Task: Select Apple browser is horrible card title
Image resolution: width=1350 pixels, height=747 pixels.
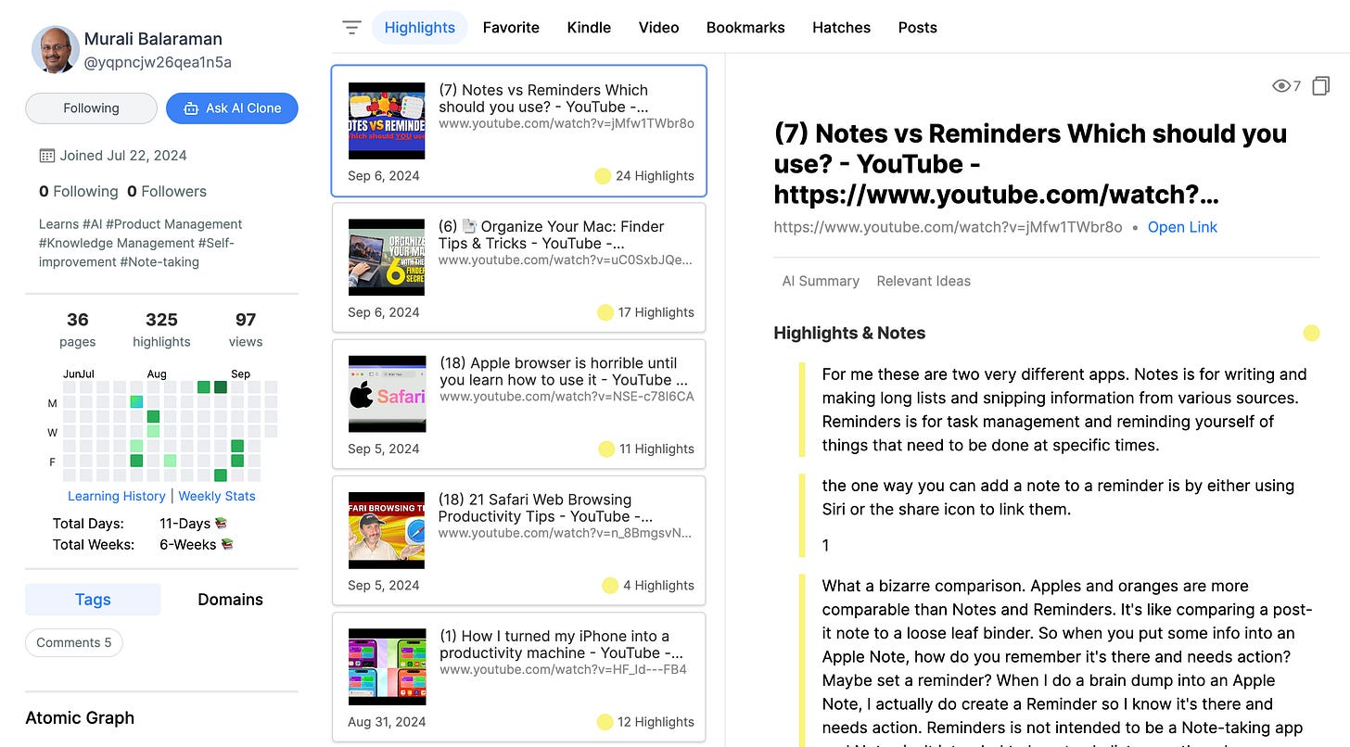Action: 564,372
